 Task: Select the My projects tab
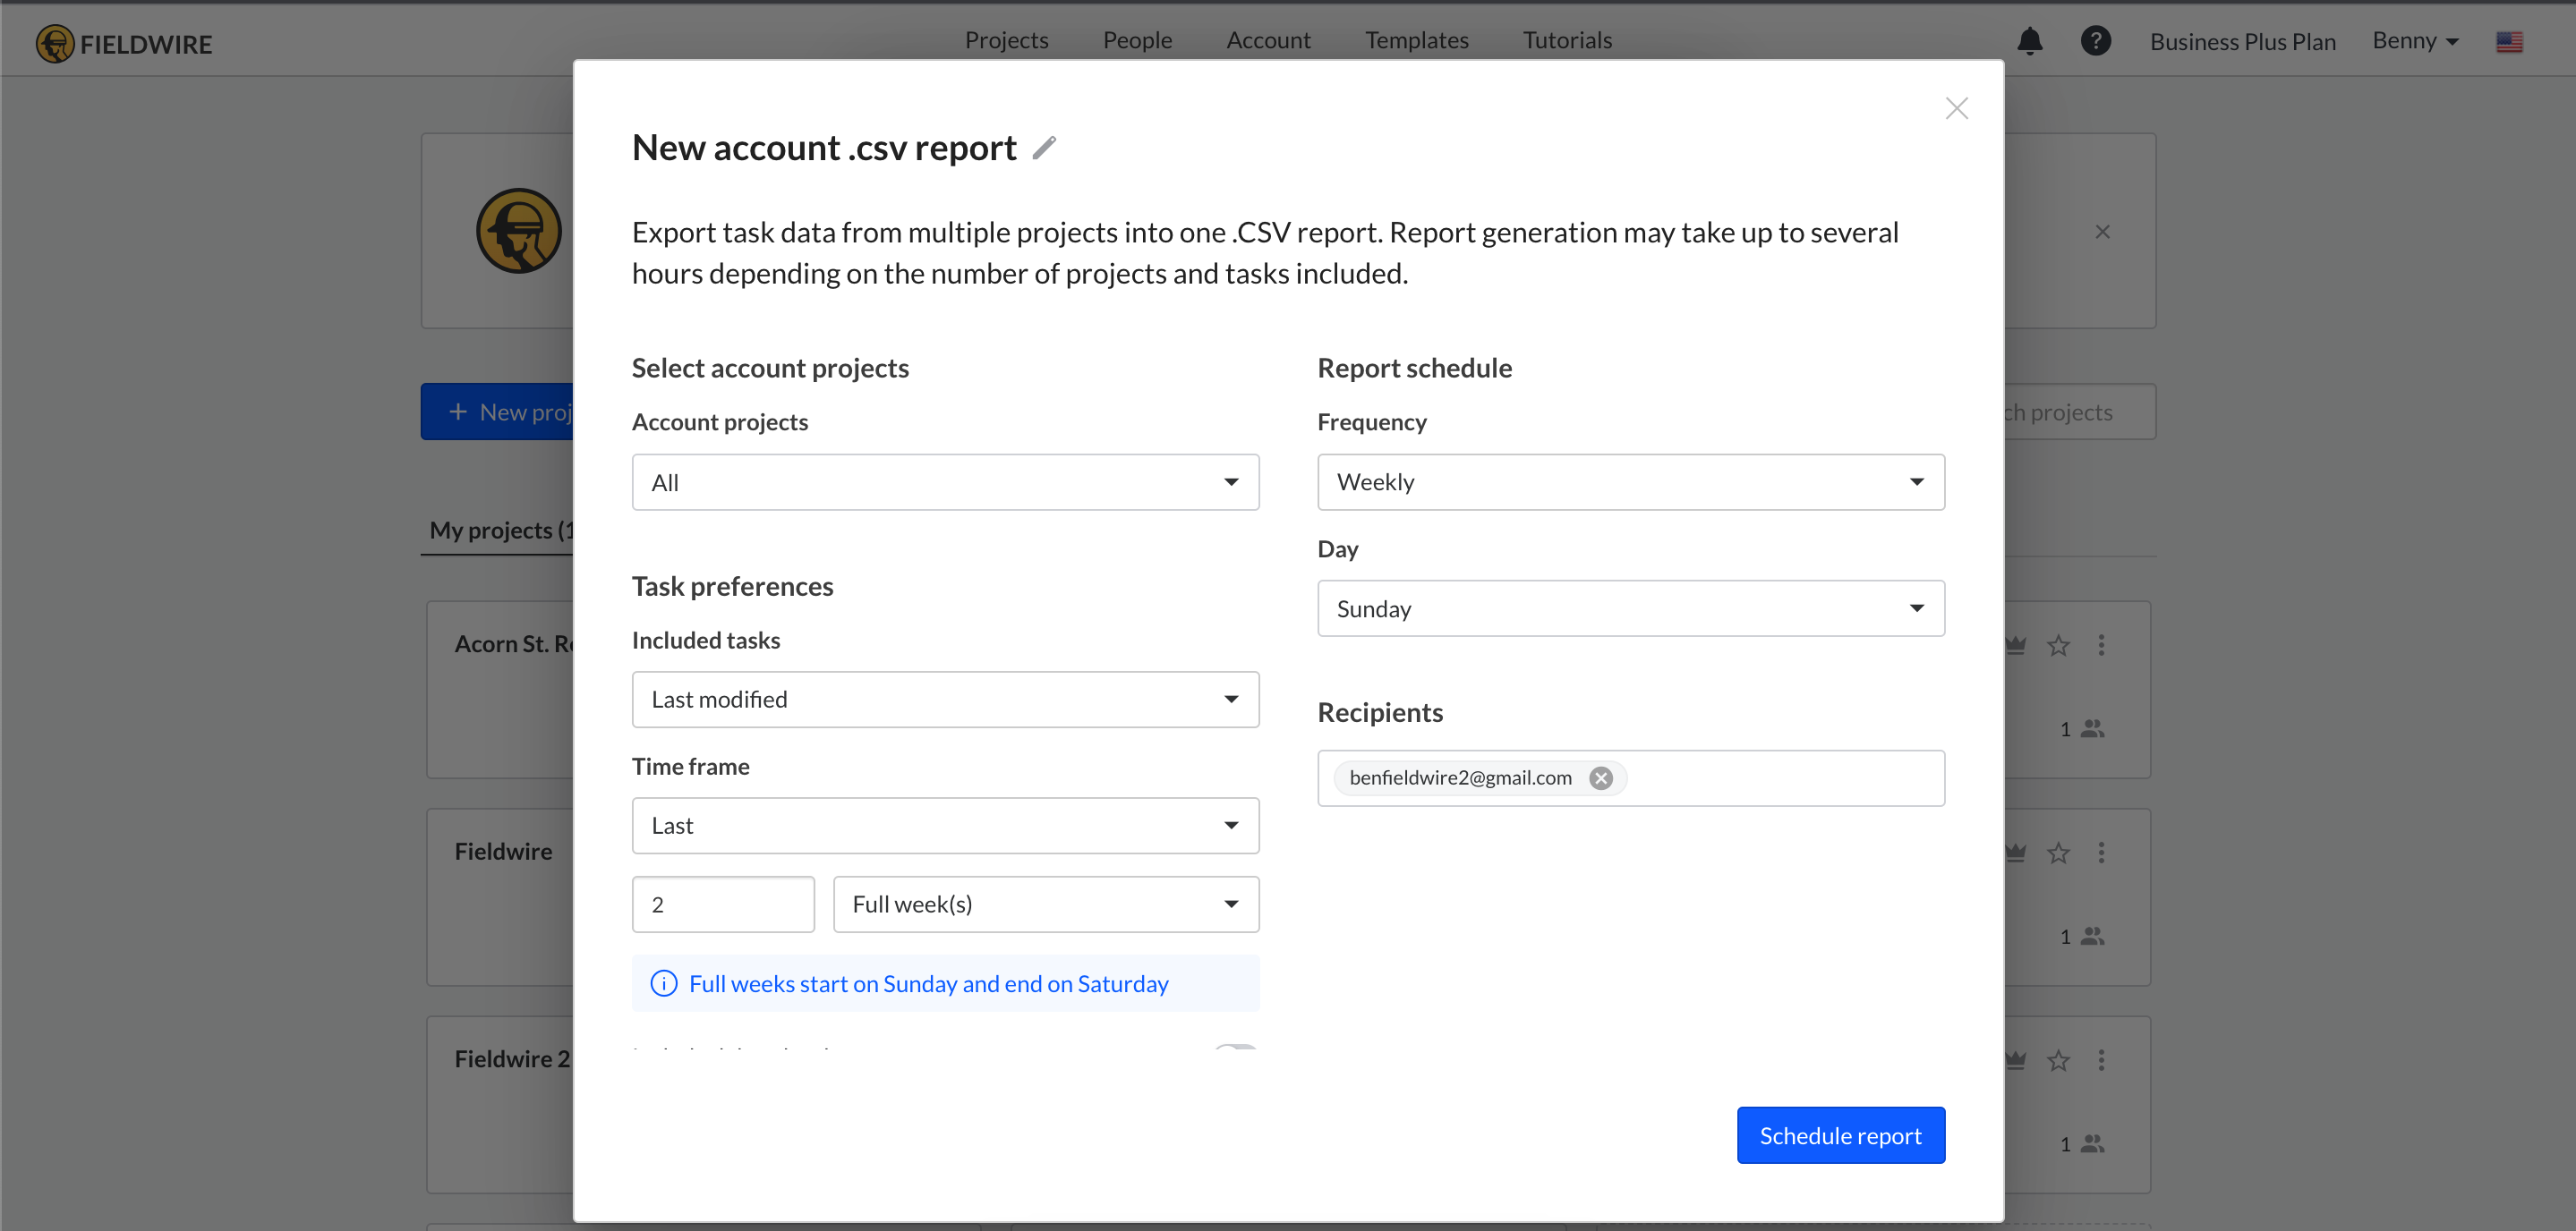(x=501, y=531)
